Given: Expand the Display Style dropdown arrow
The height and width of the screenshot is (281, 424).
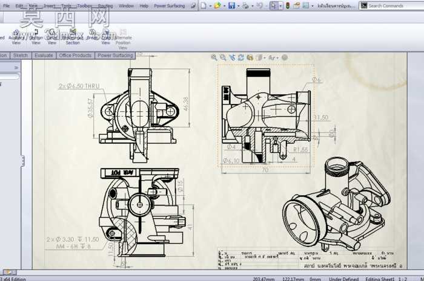Looking at the screenshot, I should pos(265,57).
